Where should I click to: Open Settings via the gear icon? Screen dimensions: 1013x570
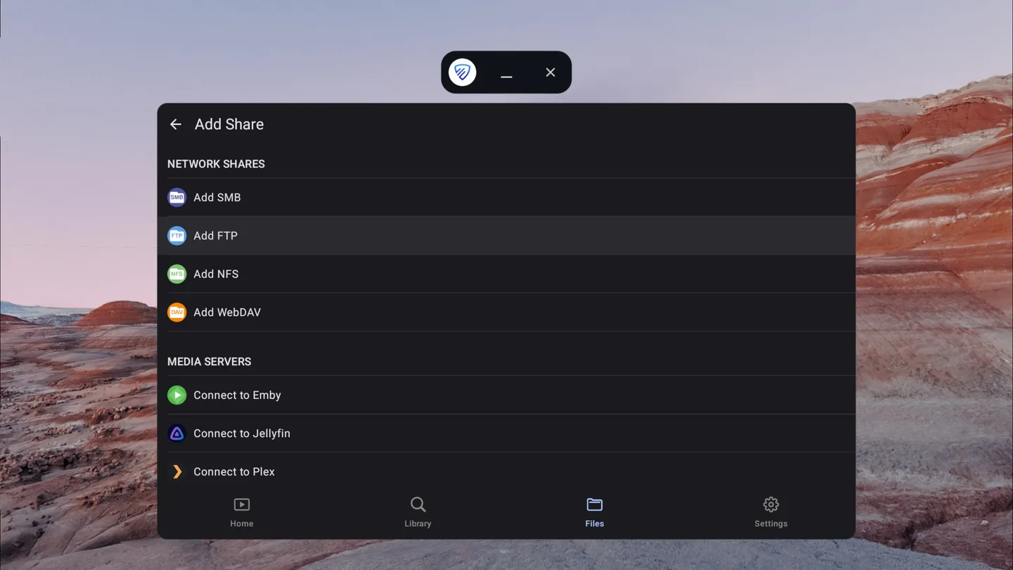[771, 505]
